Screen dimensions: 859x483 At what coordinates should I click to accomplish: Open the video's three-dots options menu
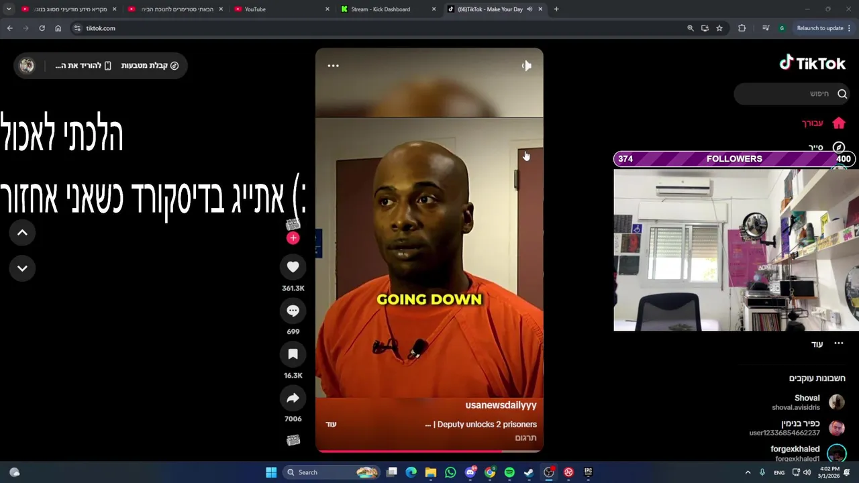click(333, 66)
